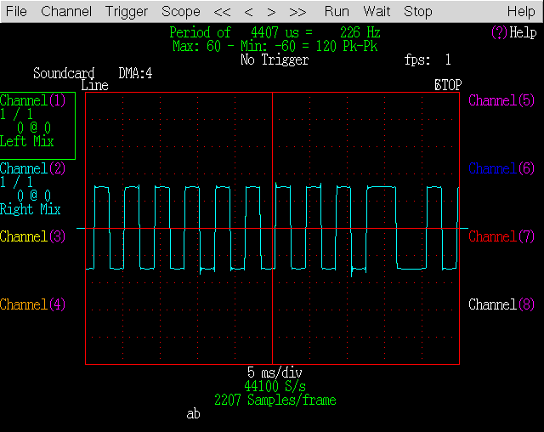Activate Channel(3) label

coord(34,236)
